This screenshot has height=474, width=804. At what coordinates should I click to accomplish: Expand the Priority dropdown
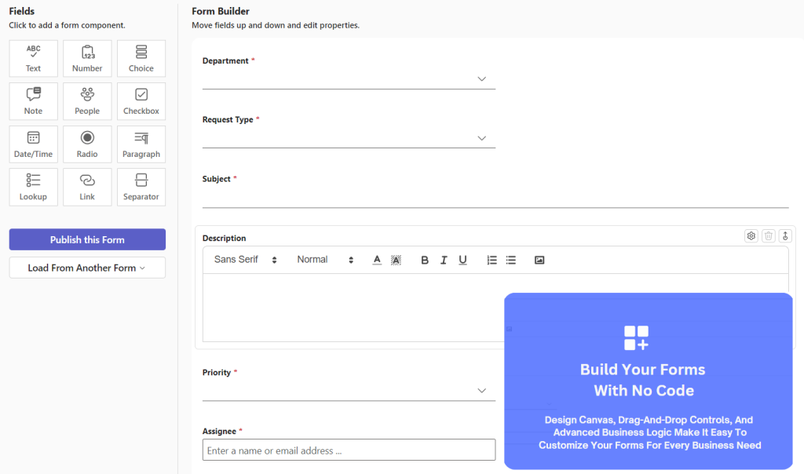[x=349, y=391]
